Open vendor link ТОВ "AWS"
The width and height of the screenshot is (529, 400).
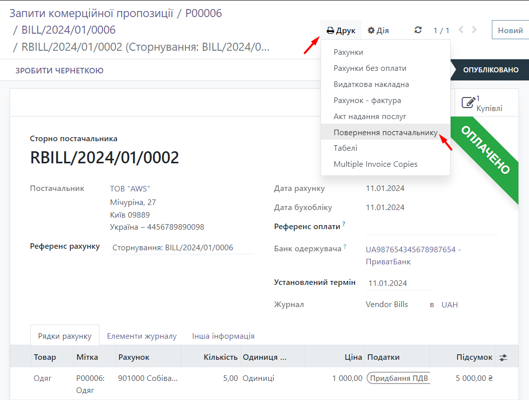click(x=130, y=189)
